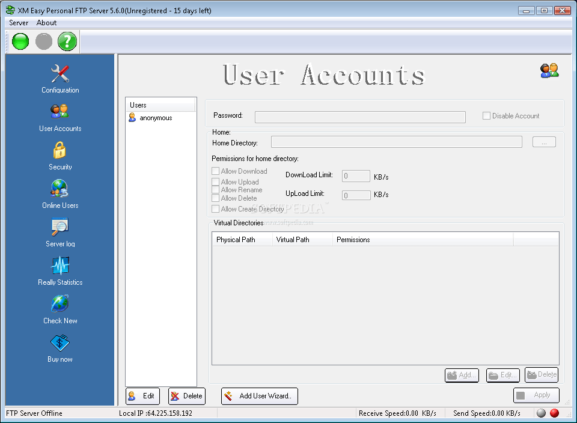Minimize the FTP Server window
This screenshot has width=577, height=423.
click(527, 11)
